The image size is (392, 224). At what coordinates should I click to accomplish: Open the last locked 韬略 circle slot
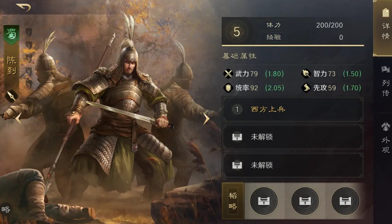[x=345, y=201]
